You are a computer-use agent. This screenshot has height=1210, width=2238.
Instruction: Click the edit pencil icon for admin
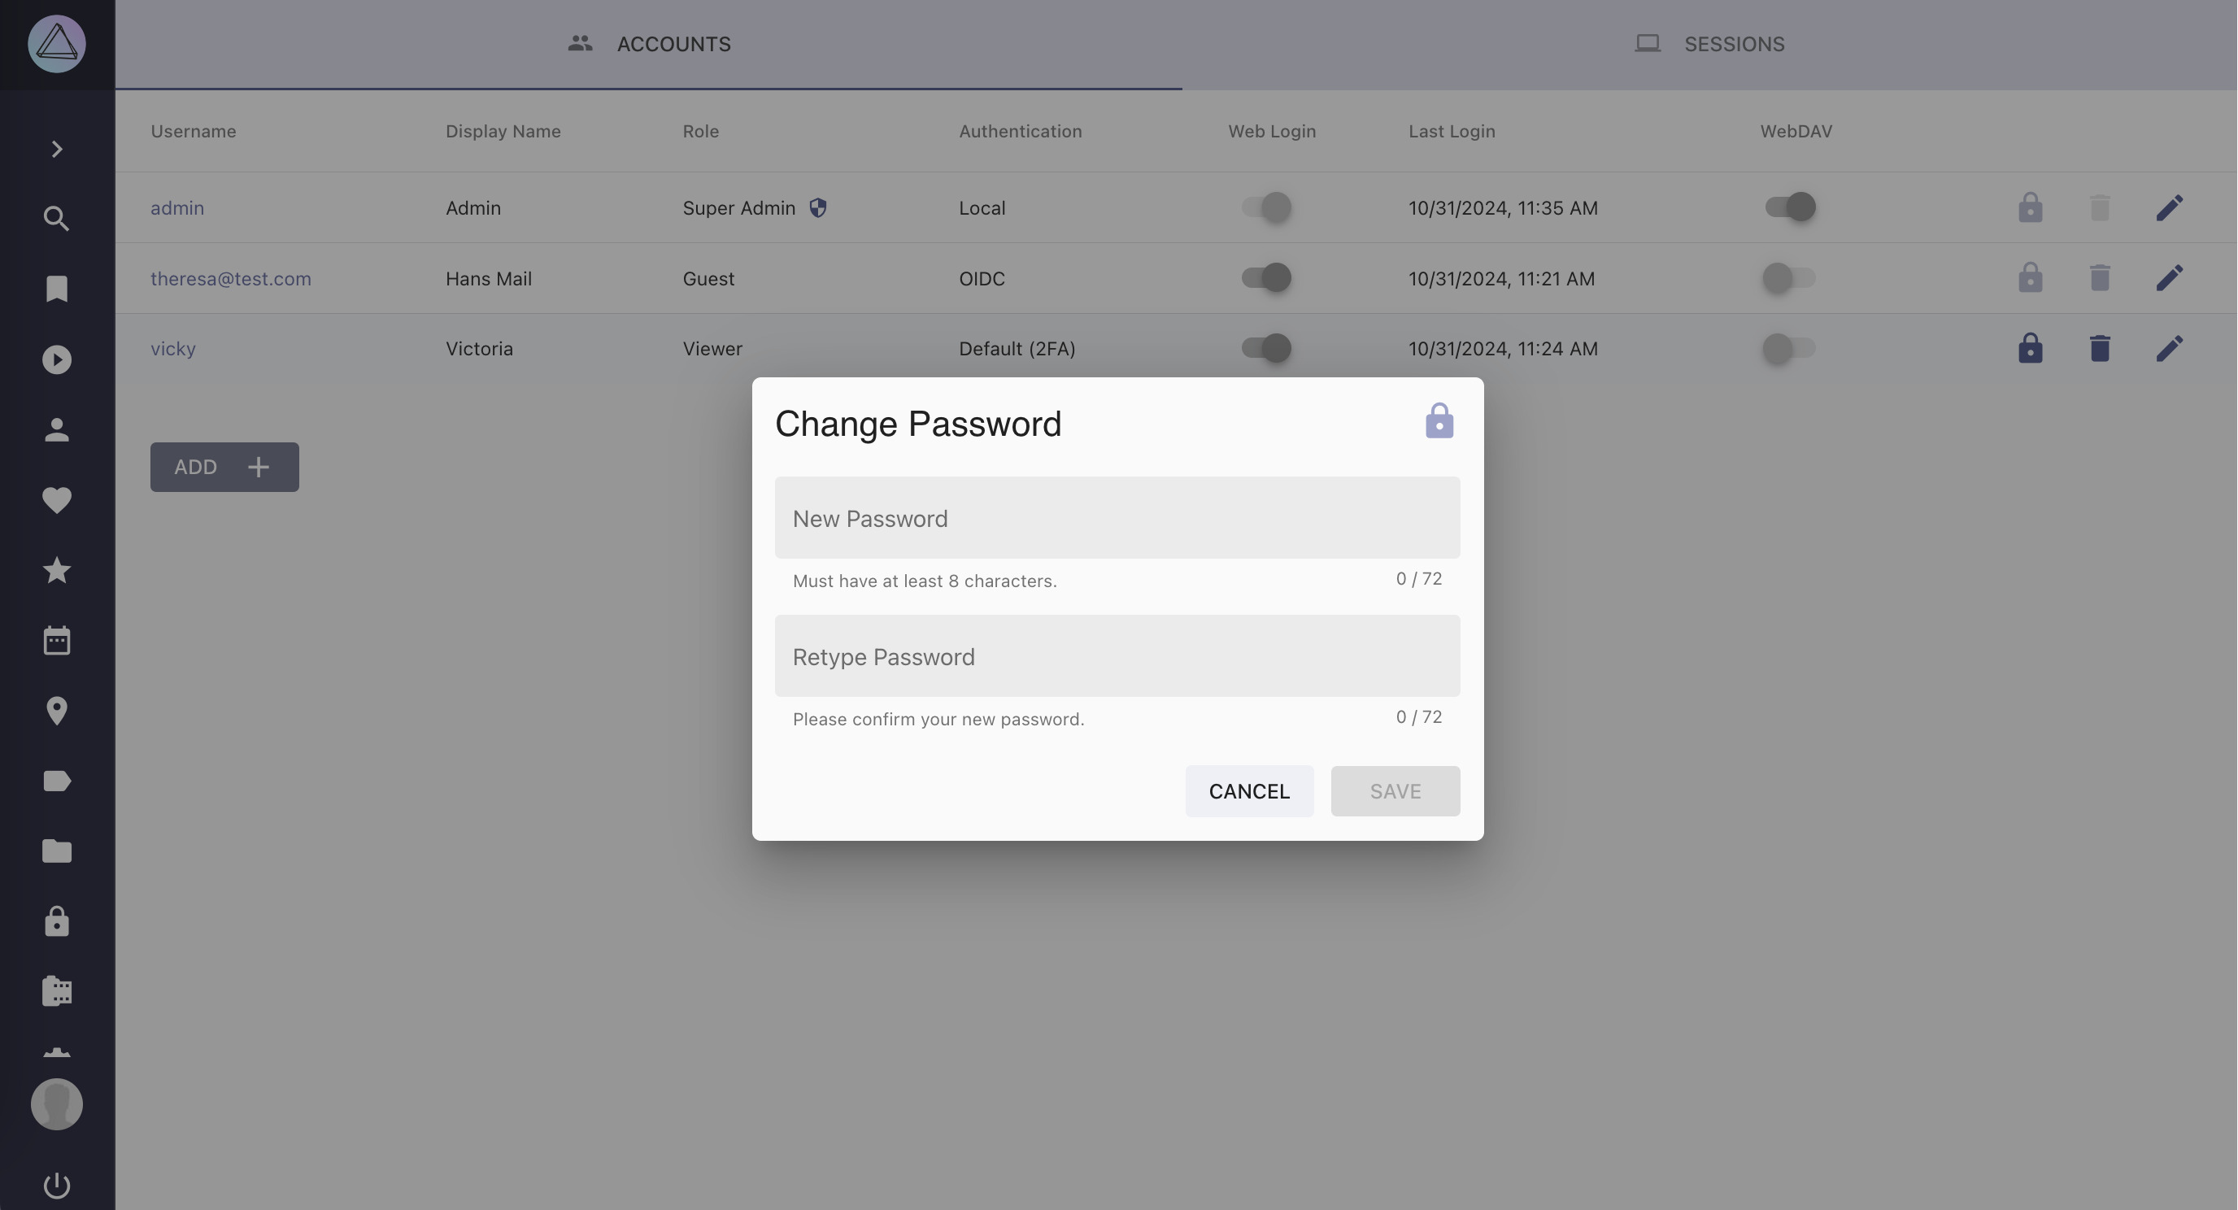[2170, 207]
